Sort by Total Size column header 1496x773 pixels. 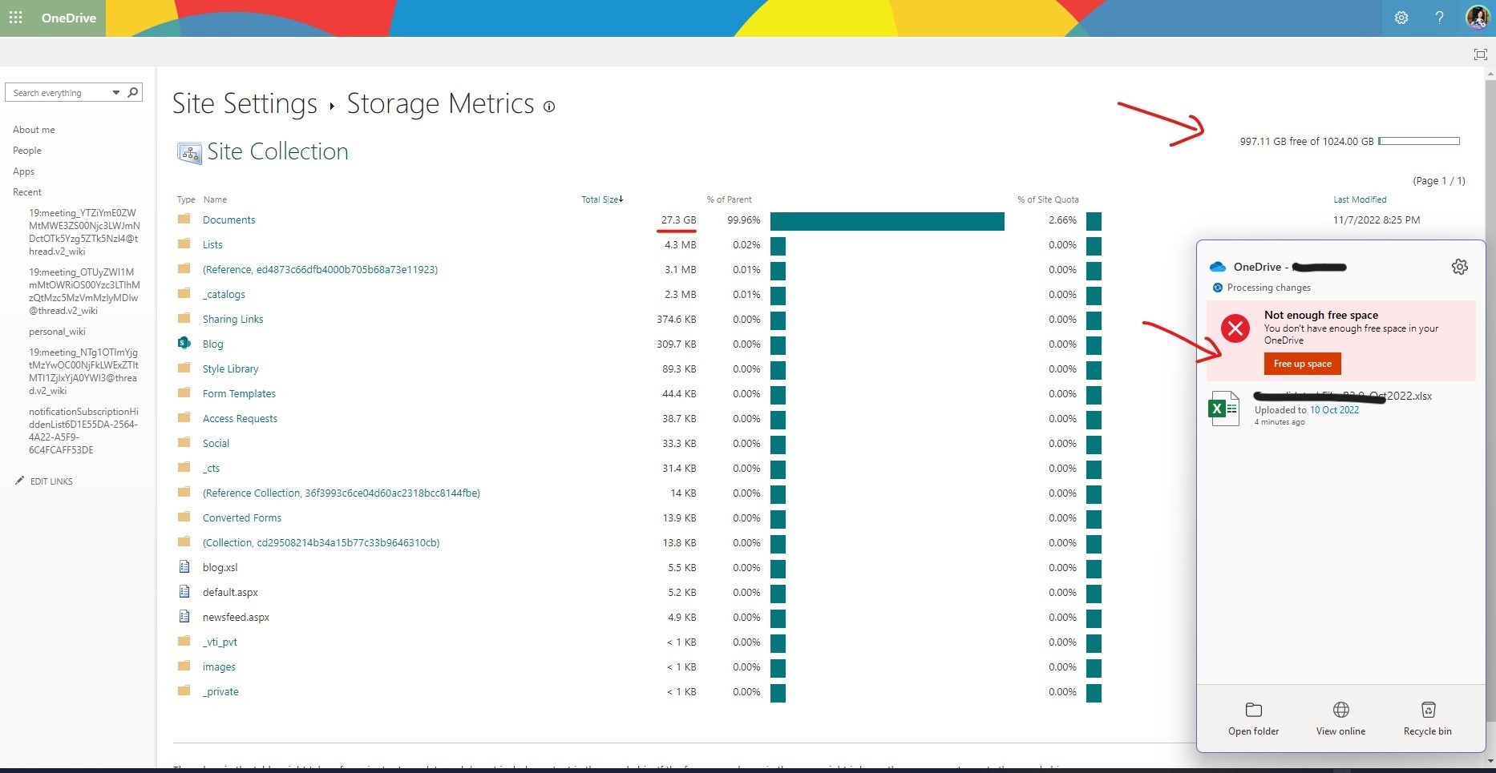[x=602, y=199]
